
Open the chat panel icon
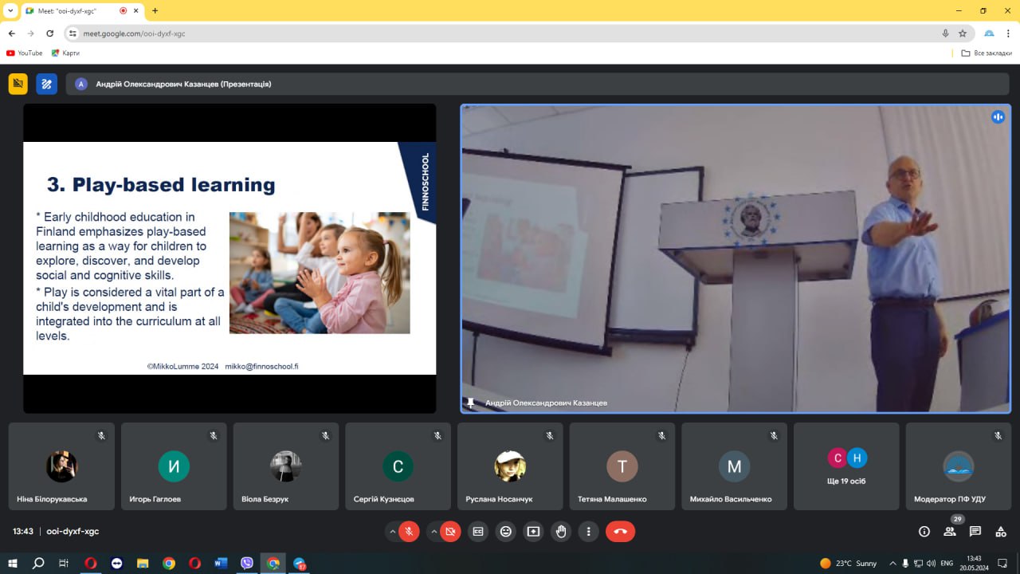(x=975, y=532)
